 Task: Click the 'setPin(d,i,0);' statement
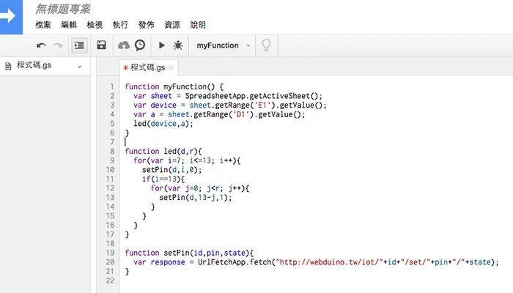pos(172,170)
